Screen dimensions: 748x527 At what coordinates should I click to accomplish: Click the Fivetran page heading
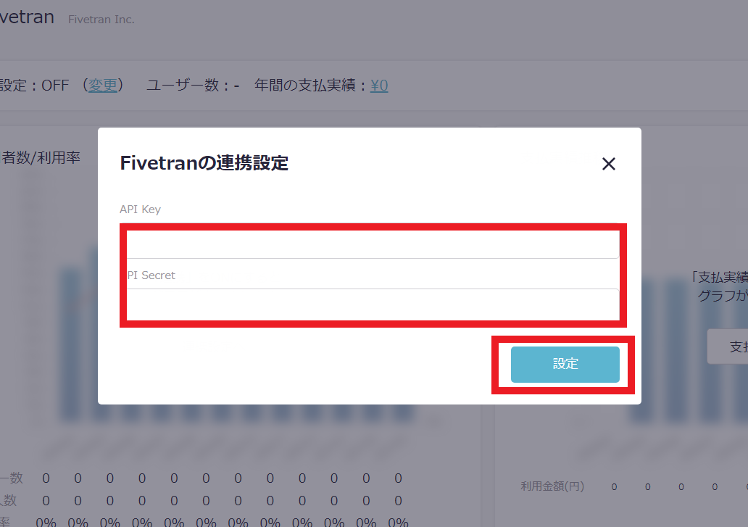(x=27, y=17)
